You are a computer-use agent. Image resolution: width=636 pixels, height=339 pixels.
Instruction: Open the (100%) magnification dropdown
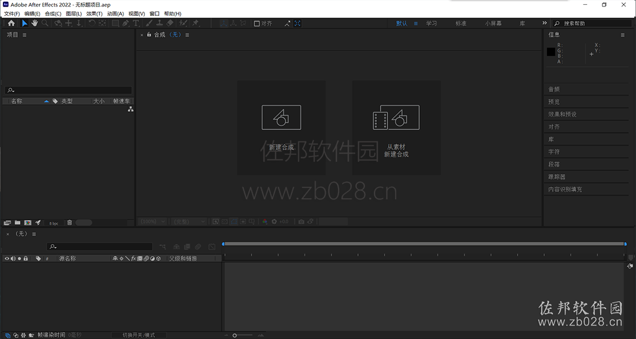(x=152, y=221)
